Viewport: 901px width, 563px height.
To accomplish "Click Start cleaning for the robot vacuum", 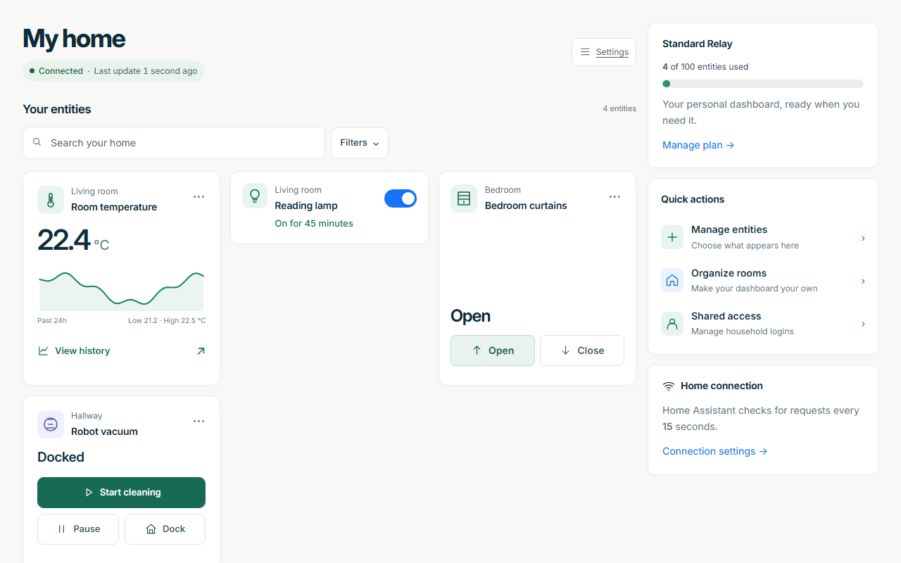I will tap(121, 493).
